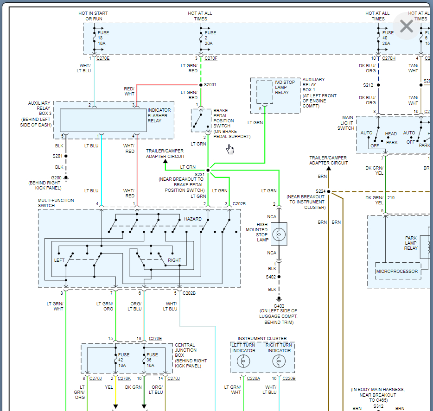Click the HAZARD label in multi-function switch

pos(193,219)
